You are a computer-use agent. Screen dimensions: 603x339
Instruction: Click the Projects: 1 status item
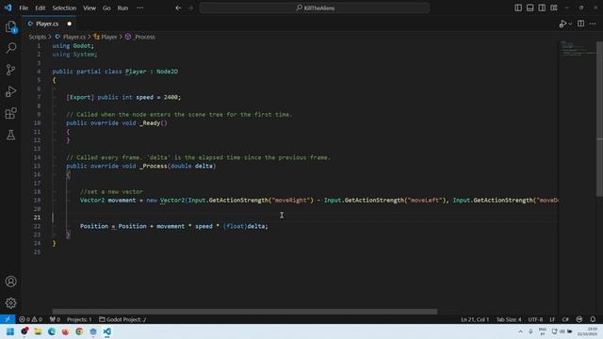click(x=79, y=319)
